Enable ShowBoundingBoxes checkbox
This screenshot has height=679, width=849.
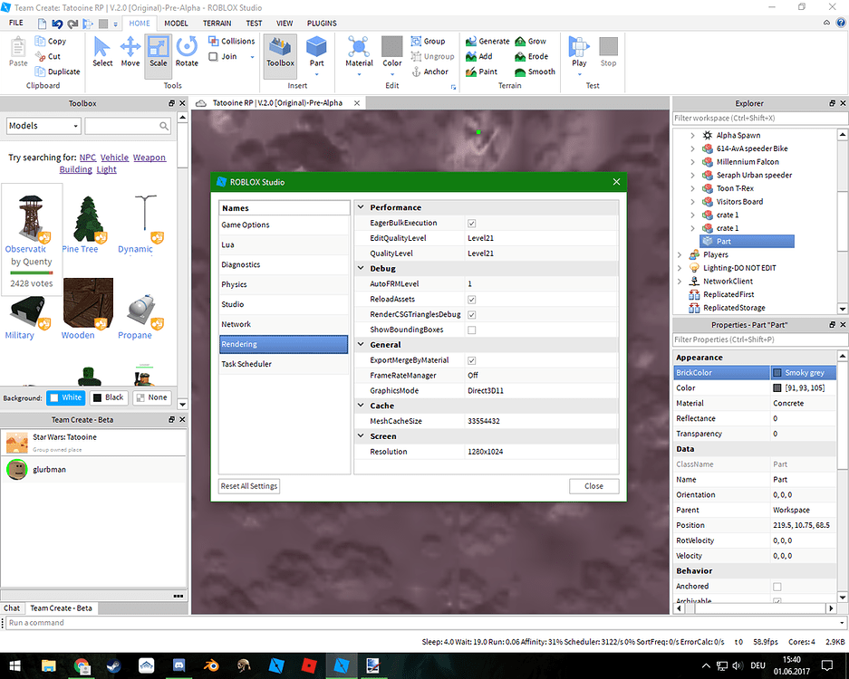471,330
